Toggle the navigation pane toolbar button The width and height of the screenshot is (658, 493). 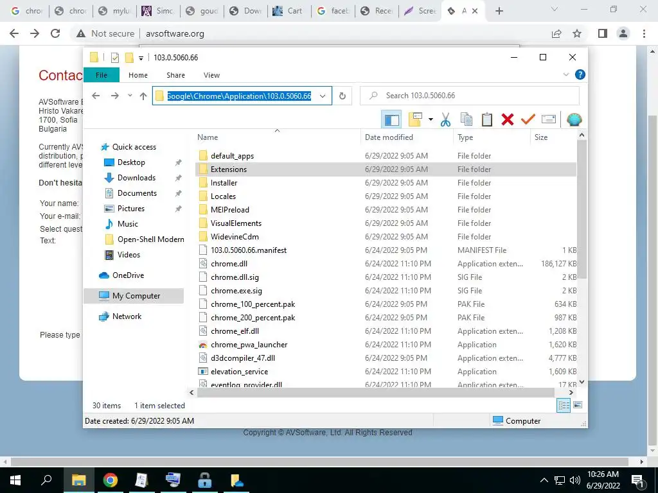click(391, 120)
